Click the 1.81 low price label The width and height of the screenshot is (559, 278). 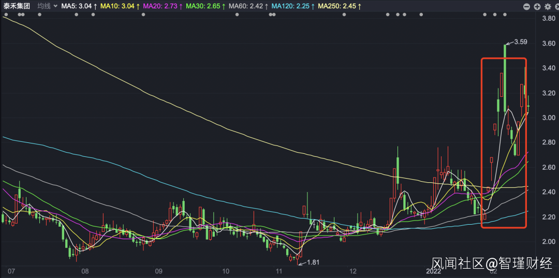[x=313, y=262]
